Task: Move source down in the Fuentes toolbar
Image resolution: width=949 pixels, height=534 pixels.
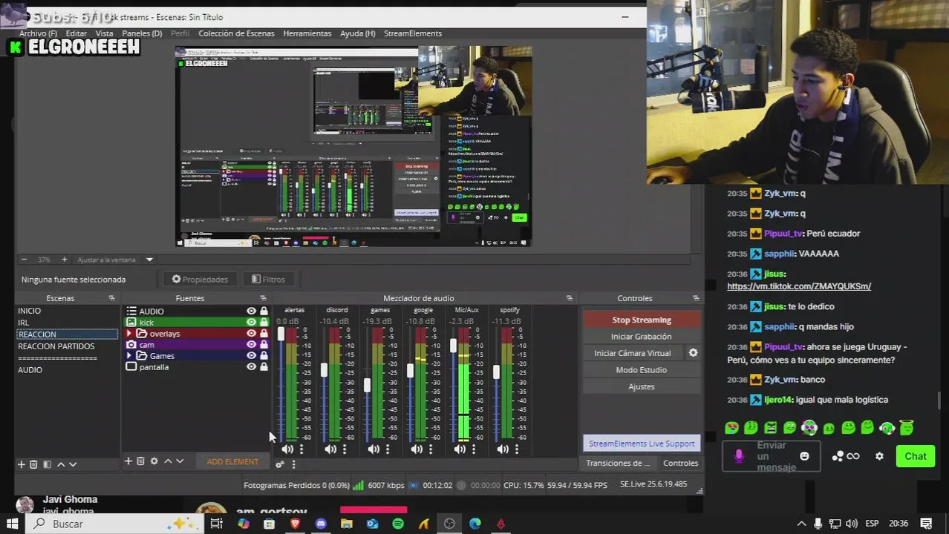Action: pyautogui.click(x=180, y=461)
